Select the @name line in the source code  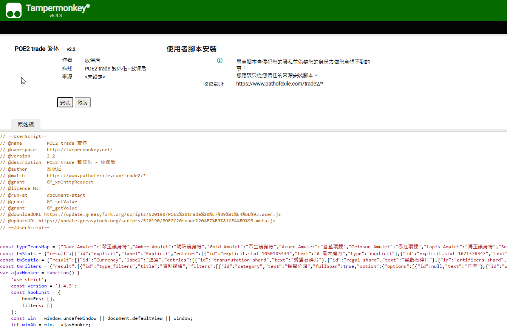tap(43, 143)
